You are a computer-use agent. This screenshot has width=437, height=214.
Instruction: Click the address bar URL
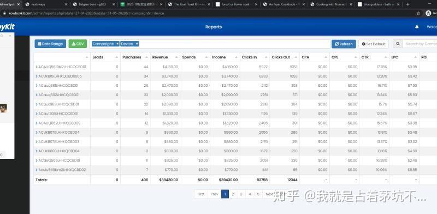pos(86,13)
